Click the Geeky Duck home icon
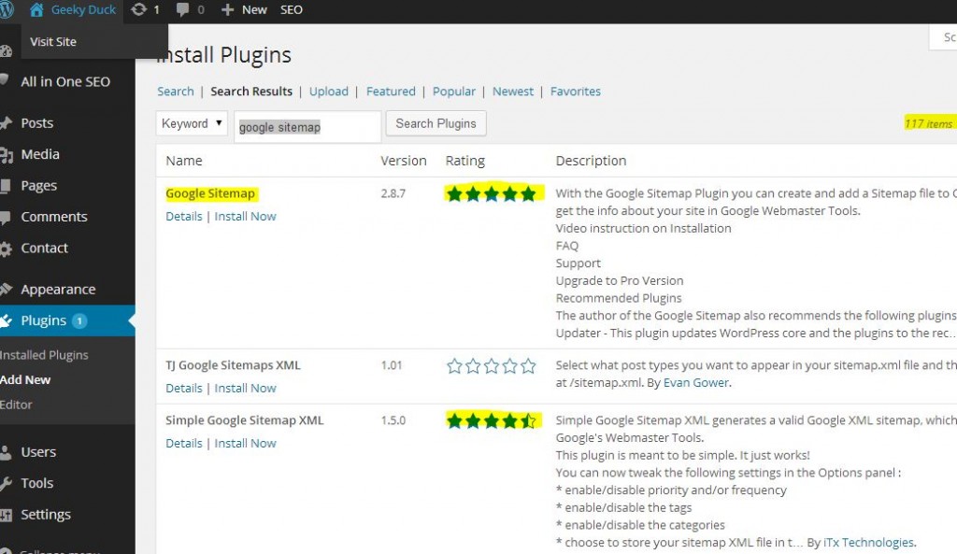This screenshot has width=957, height=554. (36, 9)
